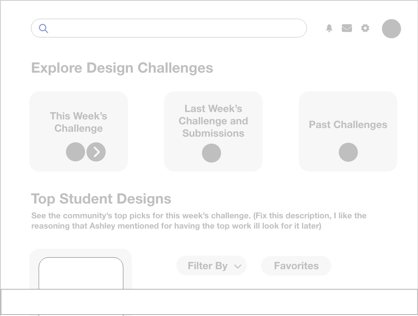Click the Top Student Designs heading
The height and width of the screenshot is (316, 418).
coord(101,199)
